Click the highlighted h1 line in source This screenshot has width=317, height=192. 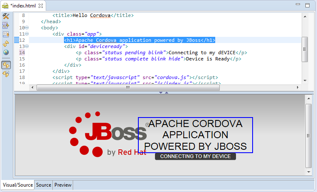tap(140, 40)
